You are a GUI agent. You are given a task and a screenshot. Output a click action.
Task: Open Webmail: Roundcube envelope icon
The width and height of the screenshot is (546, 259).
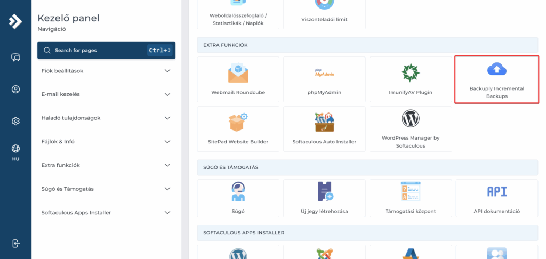coord(238,72)
